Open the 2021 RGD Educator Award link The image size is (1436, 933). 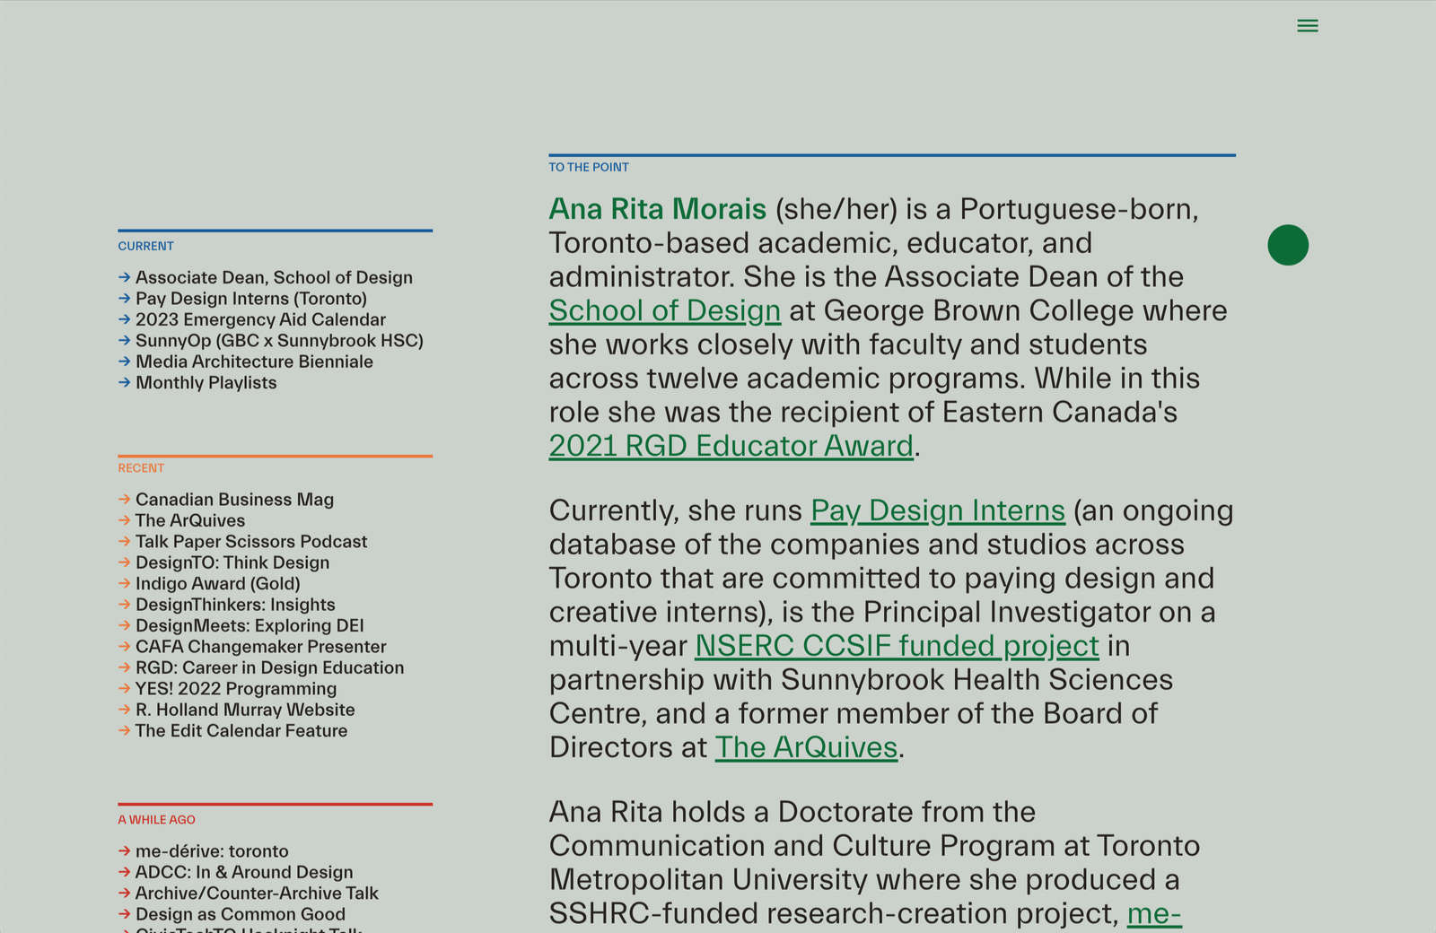731,446
